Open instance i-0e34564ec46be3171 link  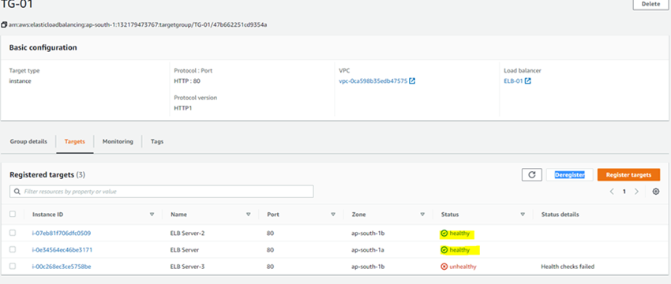[62, 250]
